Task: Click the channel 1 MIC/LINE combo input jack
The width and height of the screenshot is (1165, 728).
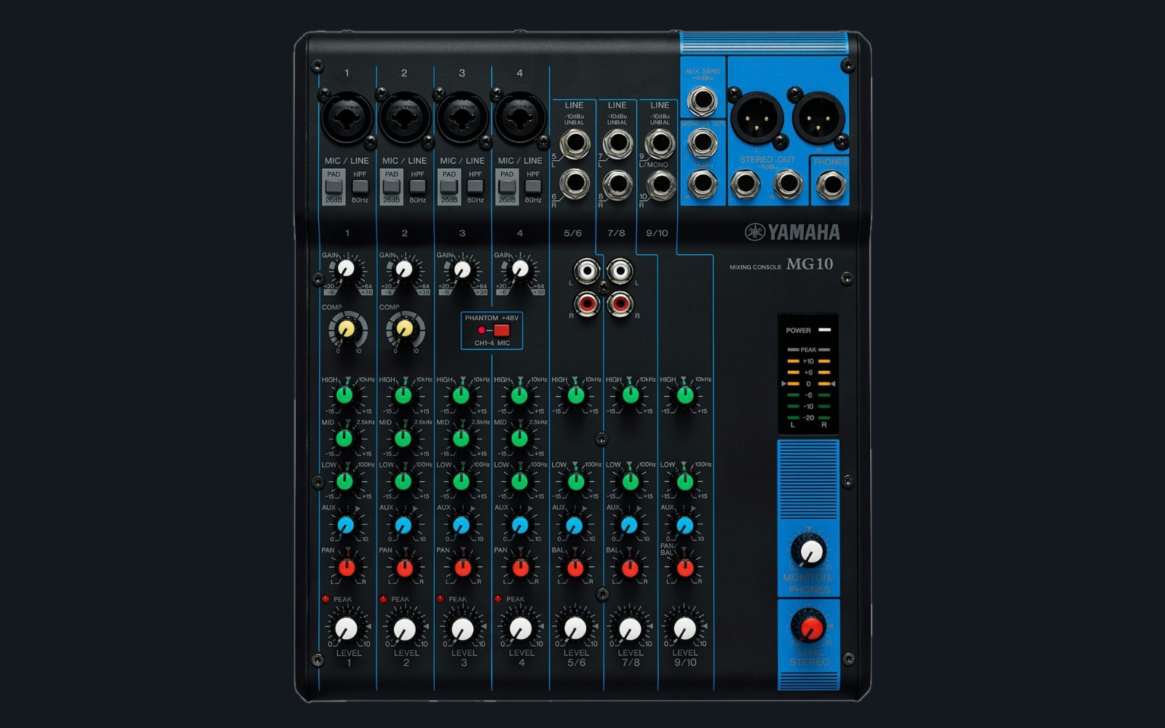Action: pos(347,117)
